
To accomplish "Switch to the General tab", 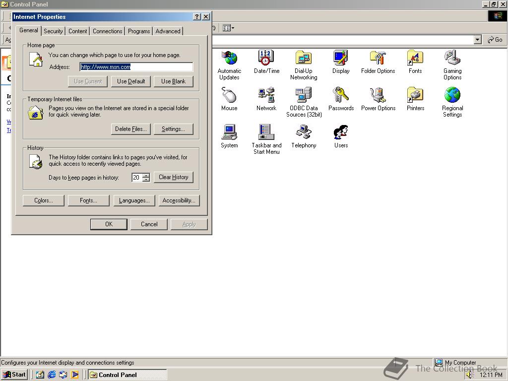I will coord(28,30).
